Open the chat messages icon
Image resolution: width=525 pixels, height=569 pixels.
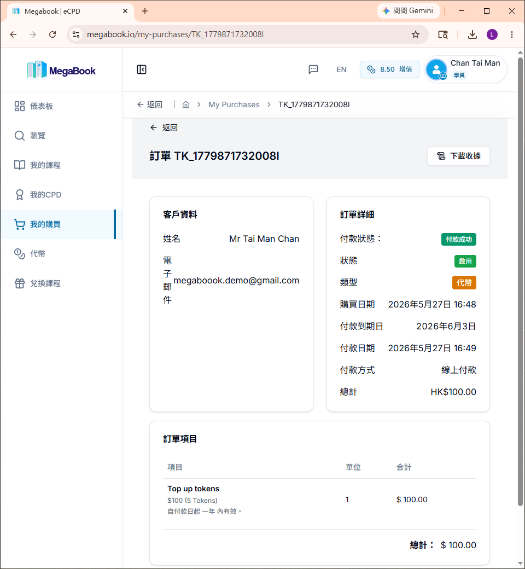point(313,69)
